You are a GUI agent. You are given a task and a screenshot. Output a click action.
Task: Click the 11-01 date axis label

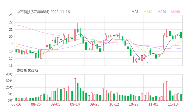coord(153,104)
